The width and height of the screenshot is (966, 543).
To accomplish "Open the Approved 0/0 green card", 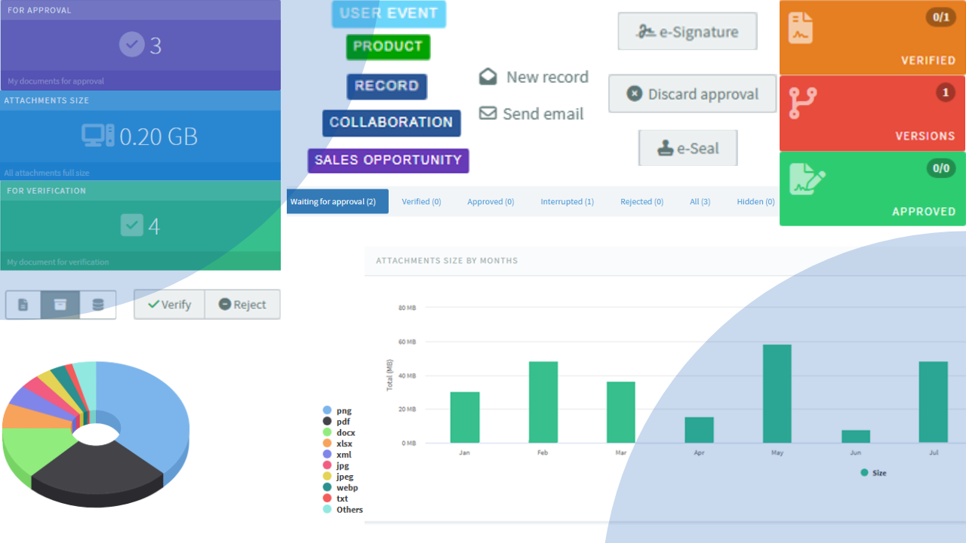I will pyautogui.click(x=872, y=188).
